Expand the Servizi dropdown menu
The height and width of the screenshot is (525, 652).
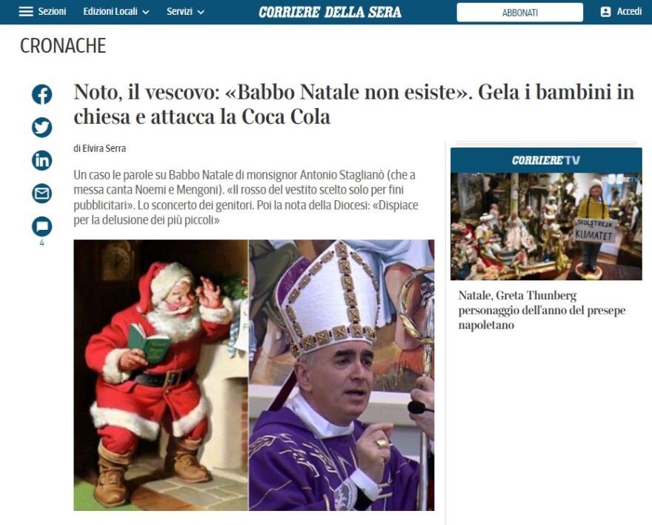point(185,12)
